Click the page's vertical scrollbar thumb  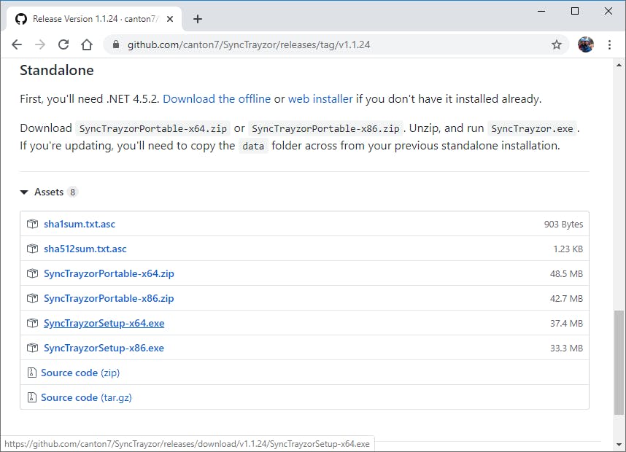pyautogui.click(x=619, y=361)
